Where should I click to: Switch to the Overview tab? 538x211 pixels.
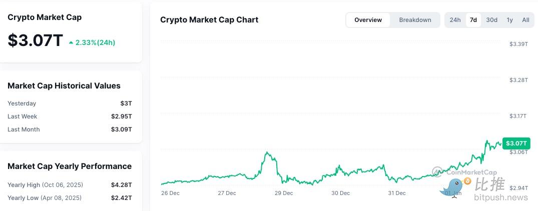[x=368, y=20]
